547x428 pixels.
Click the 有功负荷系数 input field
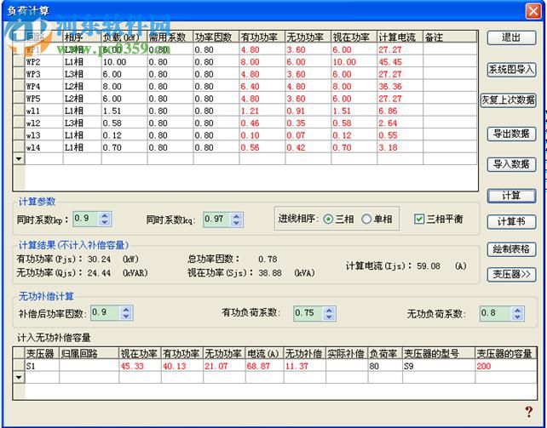click(x=308, y=313)
